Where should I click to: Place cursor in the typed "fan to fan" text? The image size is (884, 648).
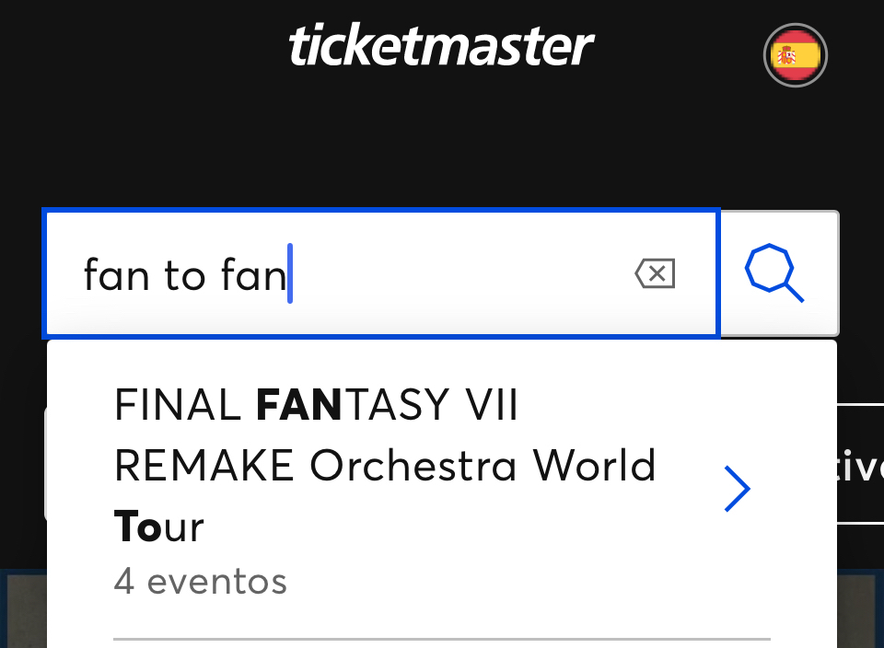point(184,274)
